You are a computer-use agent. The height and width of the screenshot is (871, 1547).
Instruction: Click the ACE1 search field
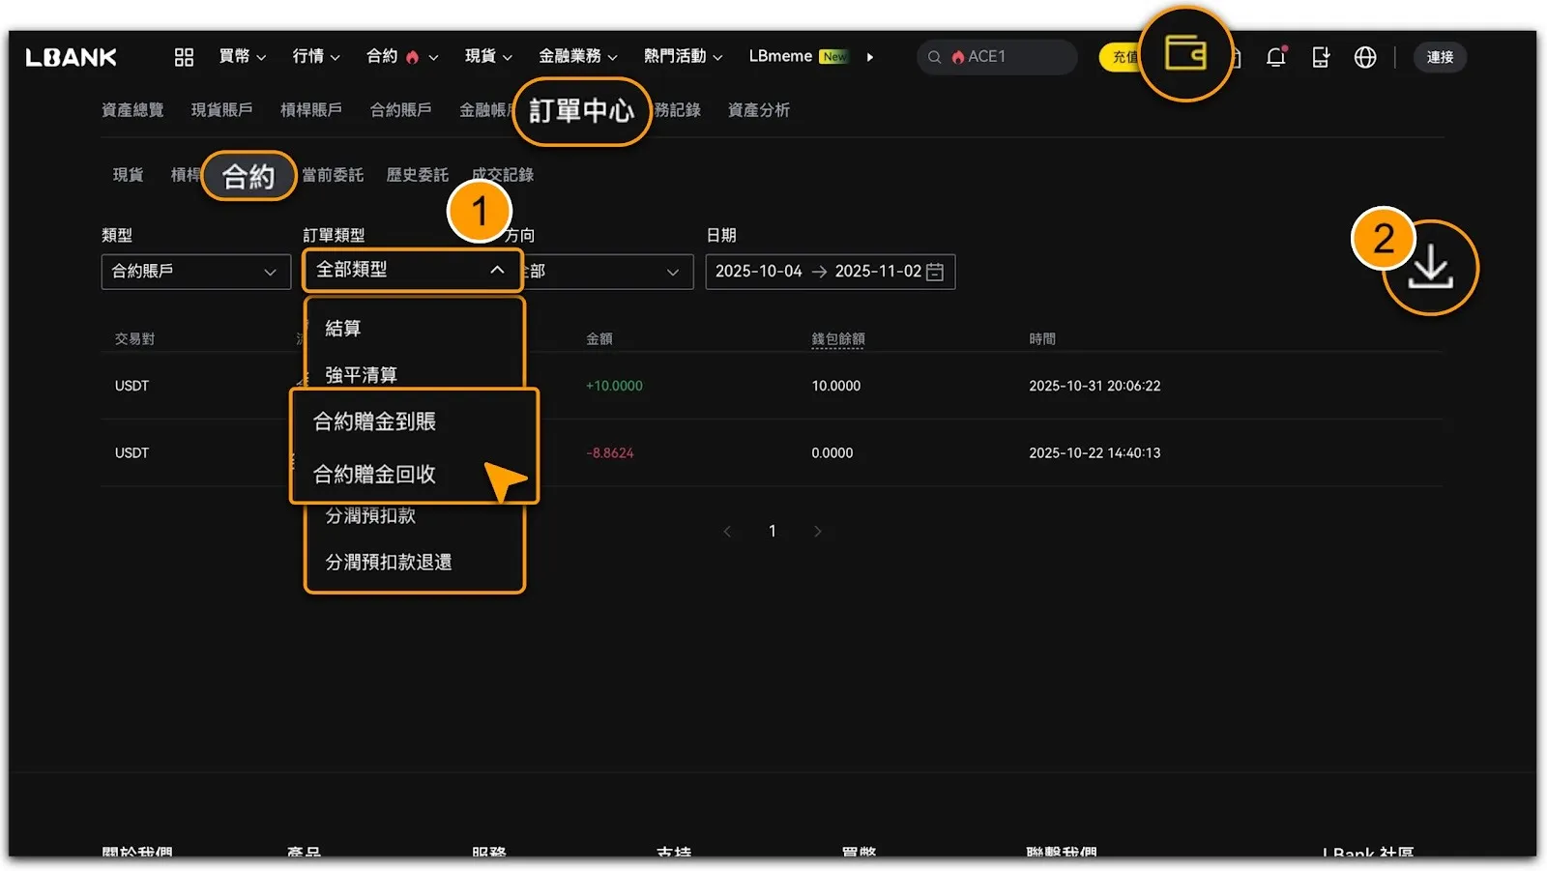tap(1006, 57)
